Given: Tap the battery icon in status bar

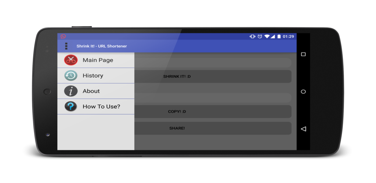Looking at the screenshot, I should (279, 37).
